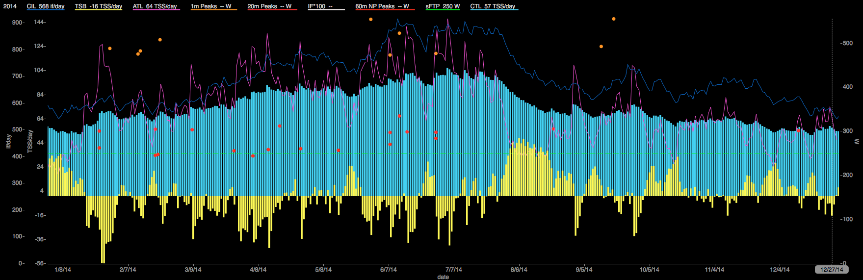
Task: Toggle the TSB -16 TSS/day series legend
Action: tap(98, 6)
